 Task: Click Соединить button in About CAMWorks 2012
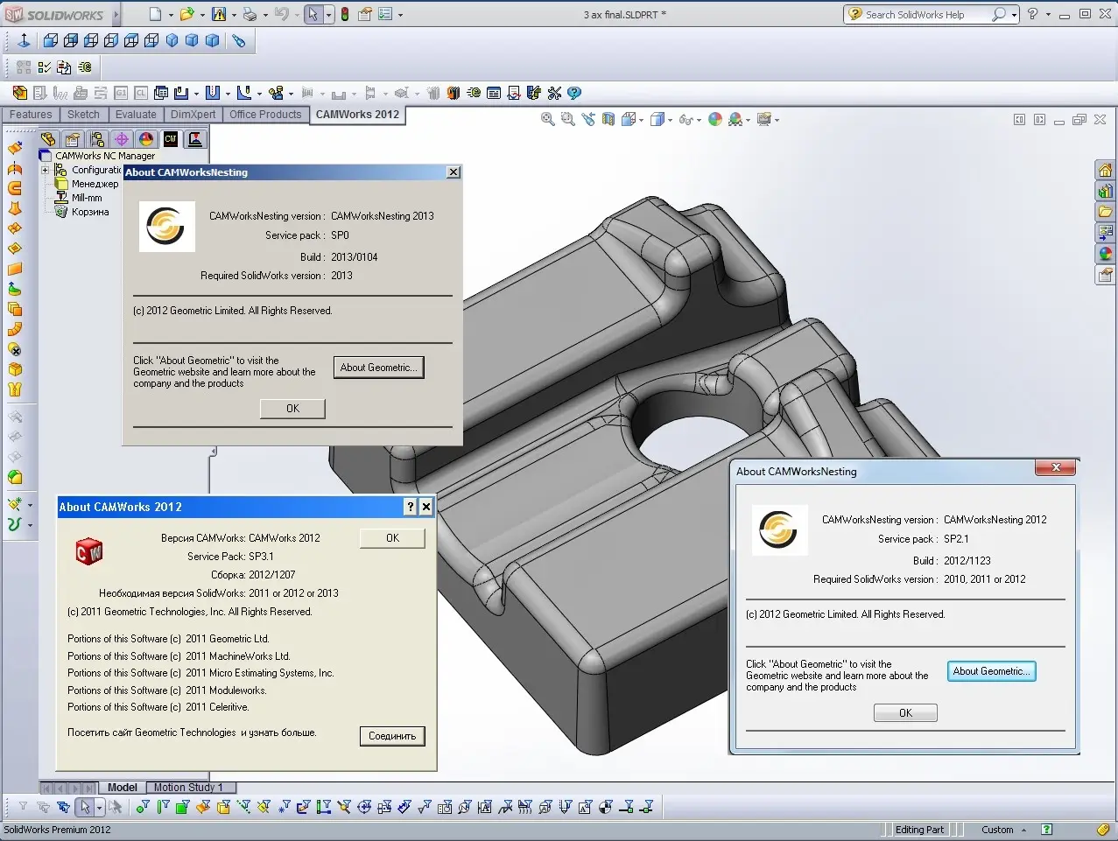click(x=392, y=736)
